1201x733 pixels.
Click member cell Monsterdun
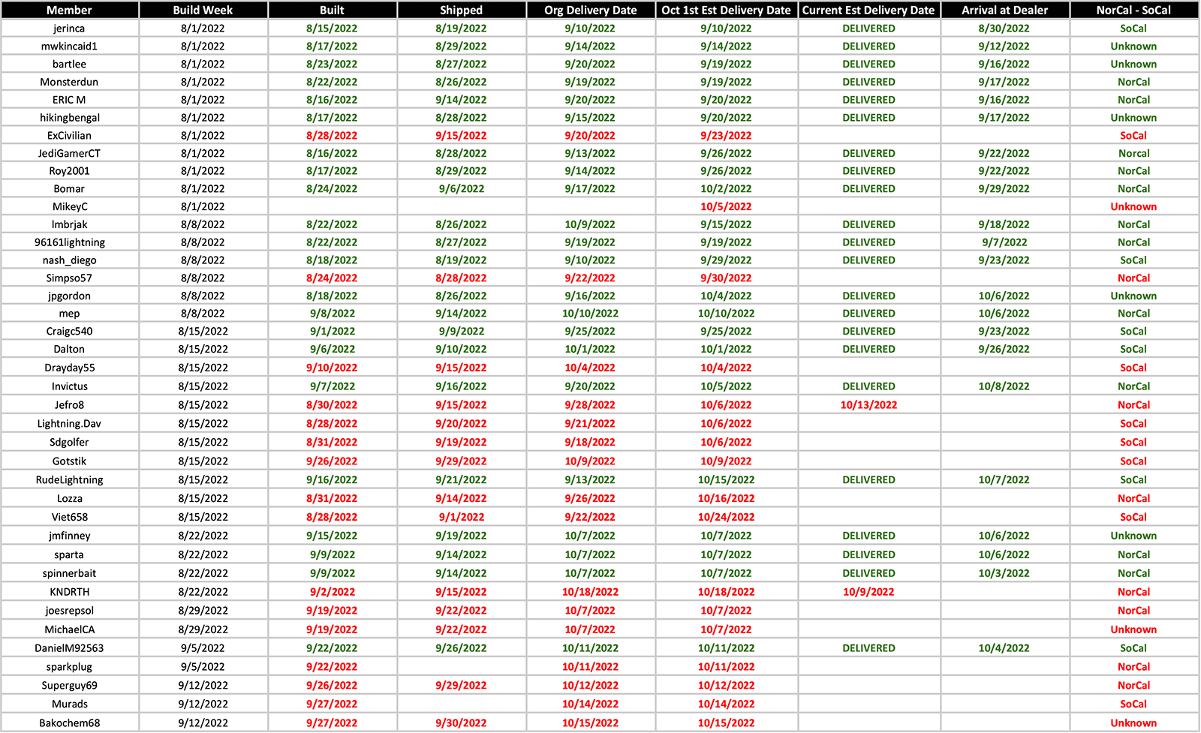(x=70, y=82)
